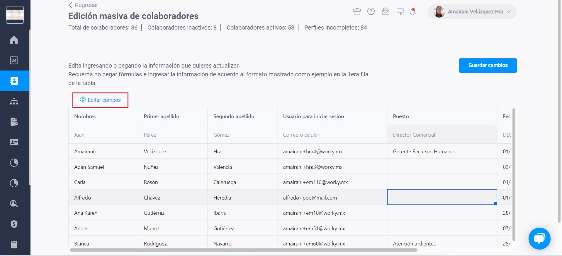Viewport: 562px width, 256px height.
Task: Click the Editar campos gear icon
Action: [x=83, y=100]
